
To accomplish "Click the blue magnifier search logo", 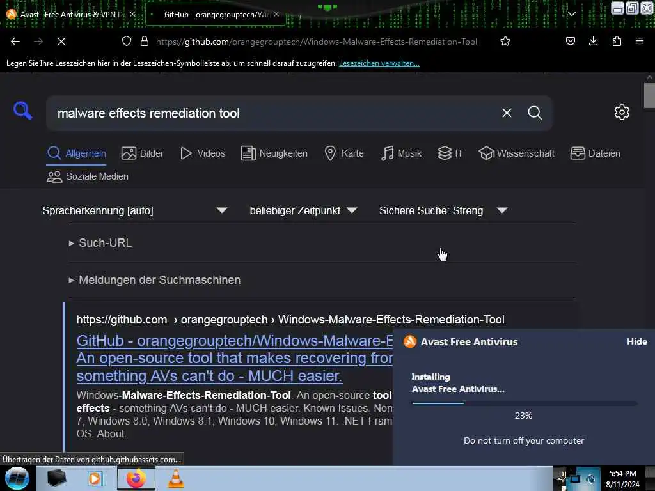I will point(22,111).
